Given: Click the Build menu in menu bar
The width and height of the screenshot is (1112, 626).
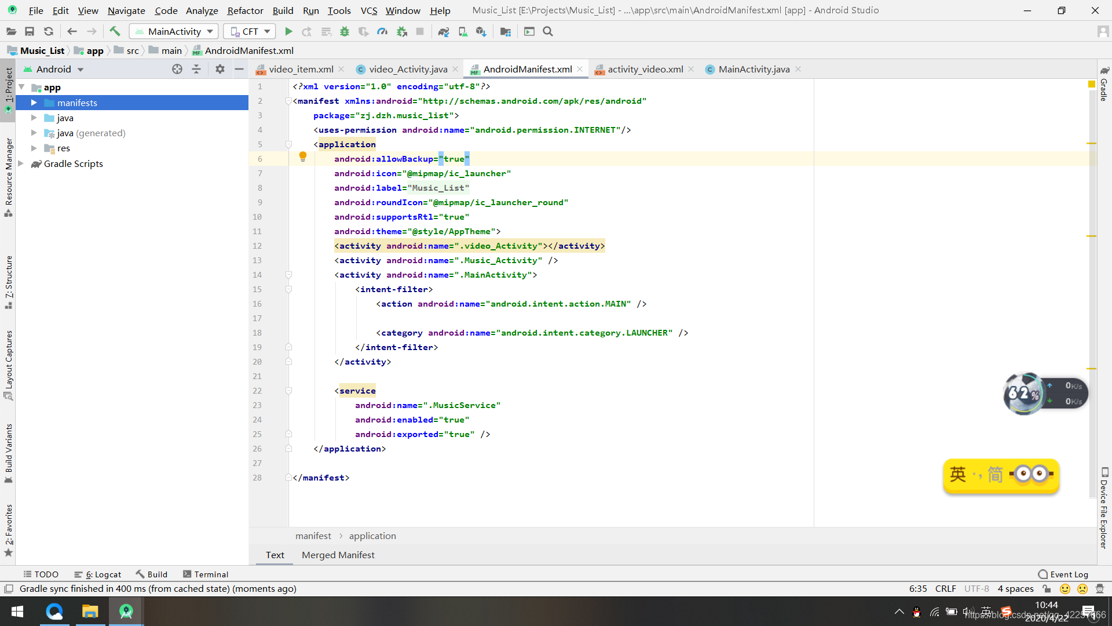Looking at the screenshot, I should pos(284,10).
